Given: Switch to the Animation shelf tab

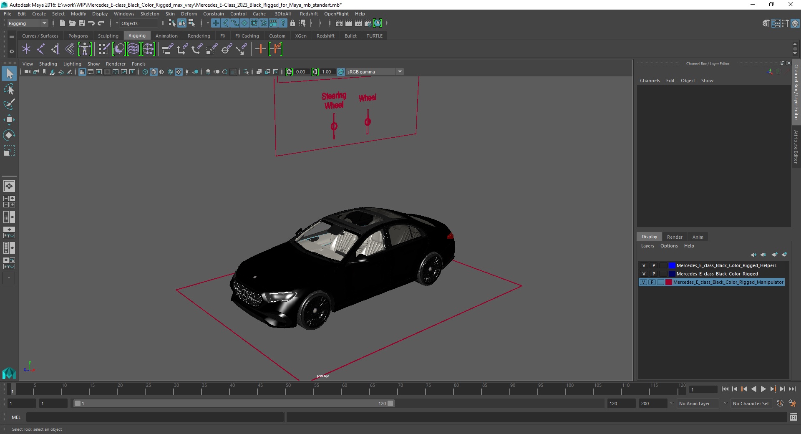Looking at the screenshot, I should pos(166,36).
